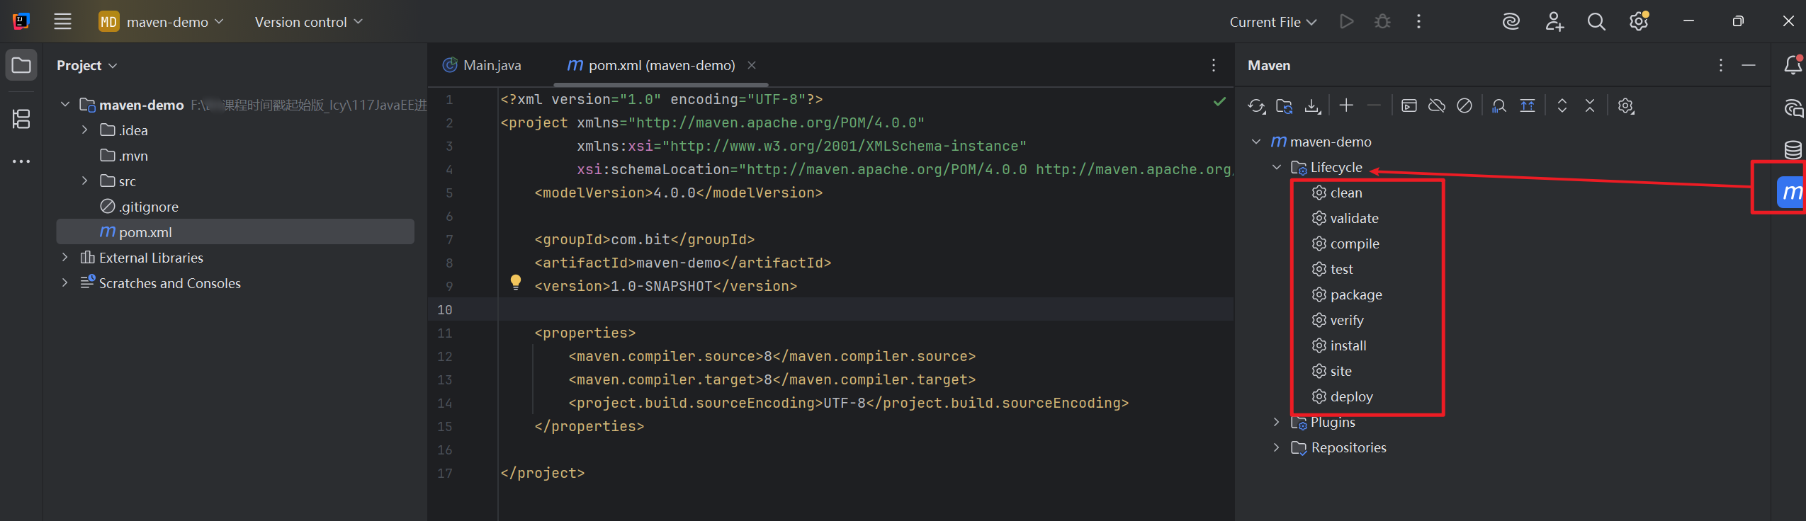Select deploy lifecycle goal

click(x=1343, y=396)
